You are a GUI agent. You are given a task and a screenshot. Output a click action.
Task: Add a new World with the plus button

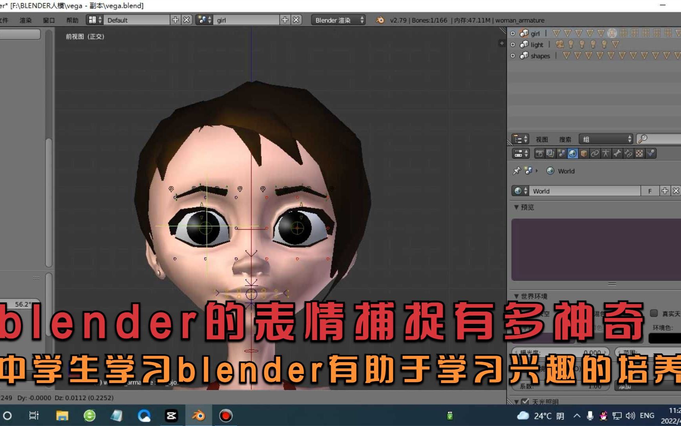[x=665, y=191]
